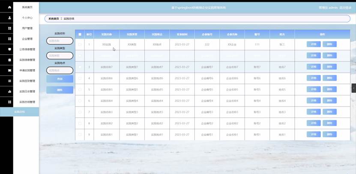This screenshot has height=174, width=356.
Task: Focus the 实践地点 search input
Action: (x=60, y=70)
